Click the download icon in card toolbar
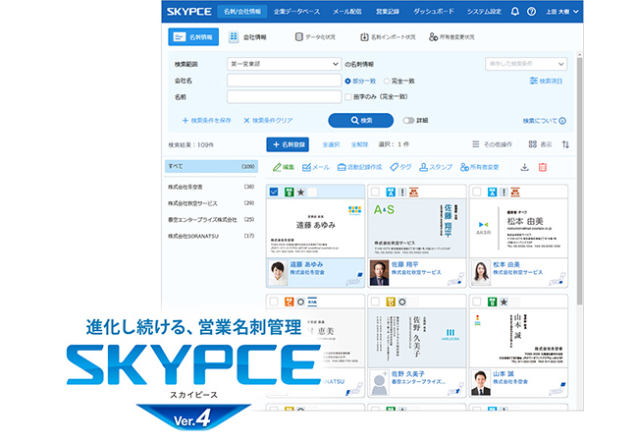 [x=525, y=167]
